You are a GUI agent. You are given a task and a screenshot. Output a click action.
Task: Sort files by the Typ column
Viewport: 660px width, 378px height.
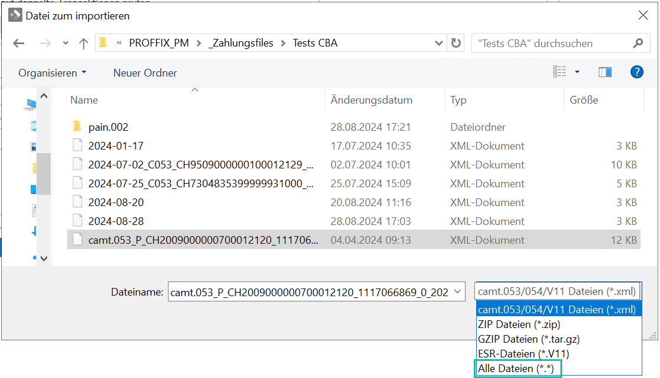(x=504, y=100)
